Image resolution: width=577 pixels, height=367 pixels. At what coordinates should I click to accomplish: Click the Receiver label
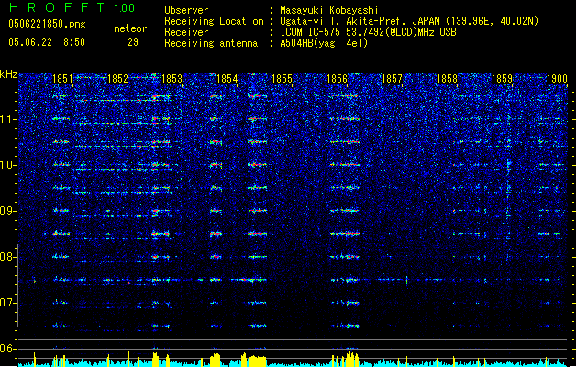(x=186, y=32)
